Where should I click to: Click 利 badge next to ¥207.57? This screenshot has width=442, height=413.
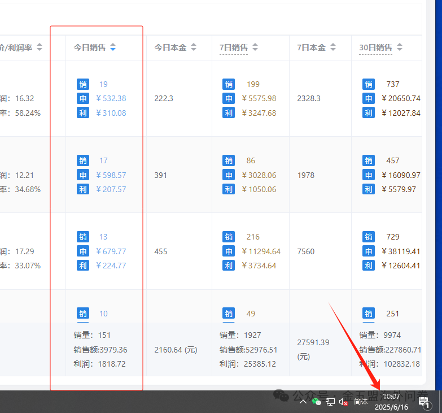(83, 189)
